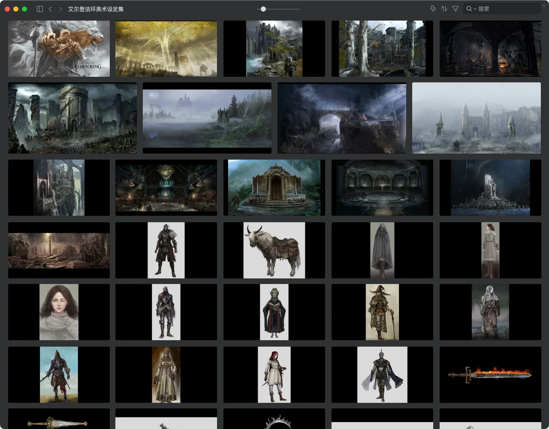Open the round stone mausoleum in forest thumbnail

(274, 188)
